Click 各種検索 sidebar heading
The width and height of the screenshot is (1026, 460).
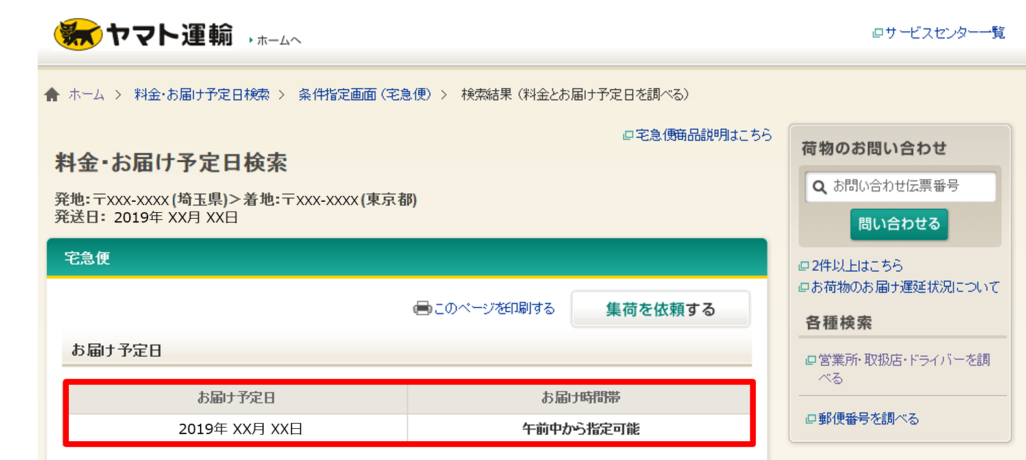click(x=838, y=322)
